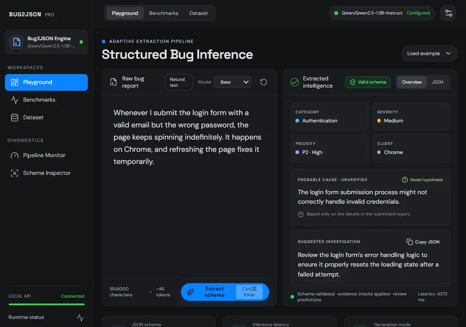
Task: Click the blue Category color dot
Action: 297,121
